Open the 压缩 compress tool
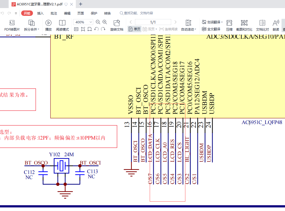Image resolution: width=285 pixels, height=211 pixels. coord(229,25)
